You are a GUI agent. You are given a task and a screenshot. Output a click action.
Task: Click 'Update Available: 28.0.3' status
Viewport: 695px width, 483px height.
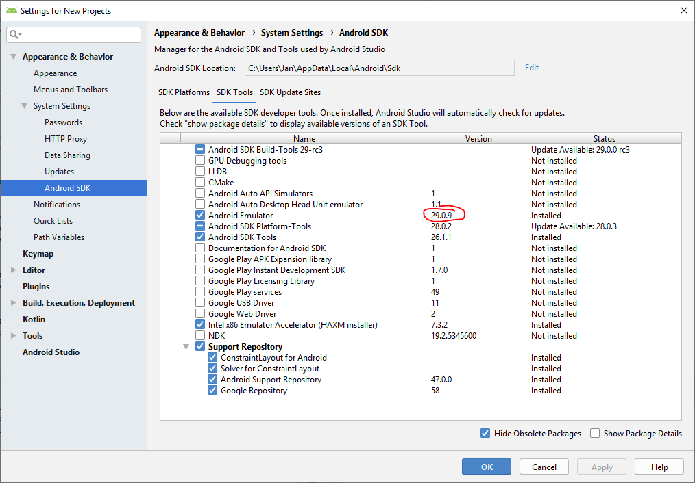[574, 226]
